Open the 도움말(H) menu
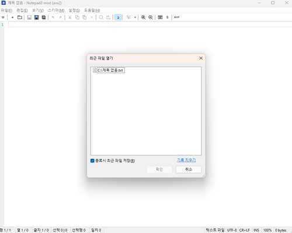The image size is (292, 233). tap(92, 11)
